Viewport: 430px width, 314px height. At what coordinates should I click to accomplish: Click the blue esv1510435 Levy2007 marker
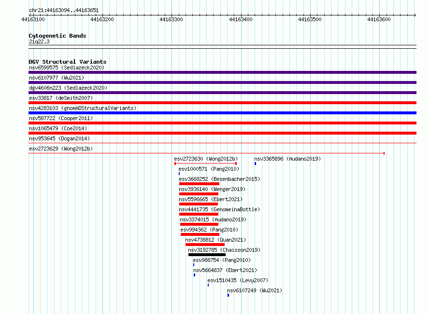click(x=208, y=285)
